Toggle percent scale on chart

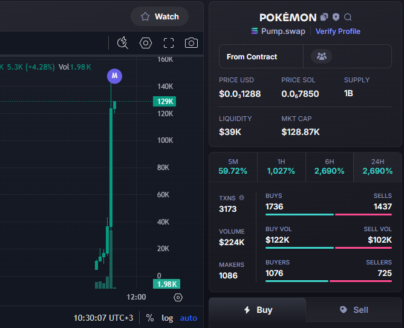pyautogui.click(x=150, y=318)
